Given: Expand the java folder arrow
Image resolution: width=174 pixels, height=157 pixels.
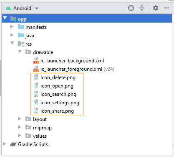Looking at the screenshot, I should 12,35.
